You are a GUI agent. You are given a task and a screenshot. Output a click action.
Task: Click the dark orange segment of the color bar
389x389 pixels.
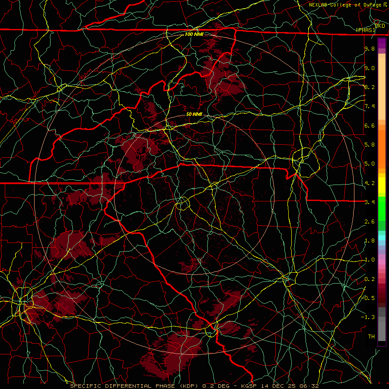click(x=382, y=150)
